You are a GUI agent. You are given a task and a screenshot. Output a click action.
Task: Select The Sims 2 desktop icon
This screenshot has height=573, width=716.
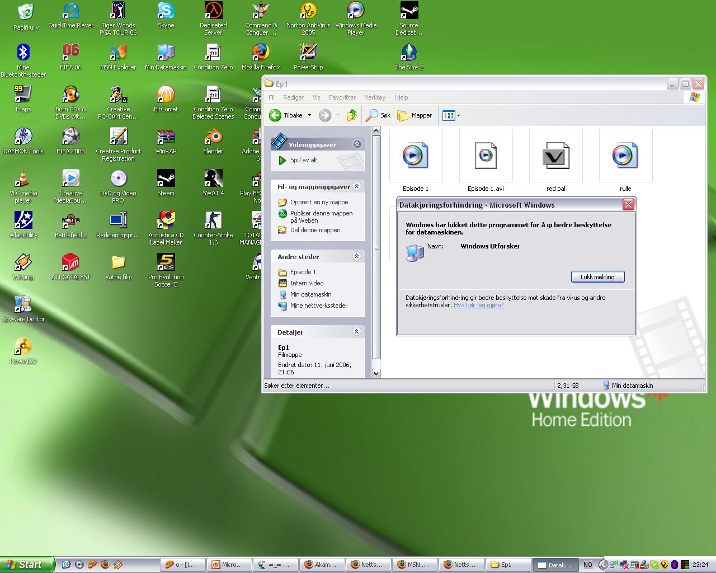point(409,57)
